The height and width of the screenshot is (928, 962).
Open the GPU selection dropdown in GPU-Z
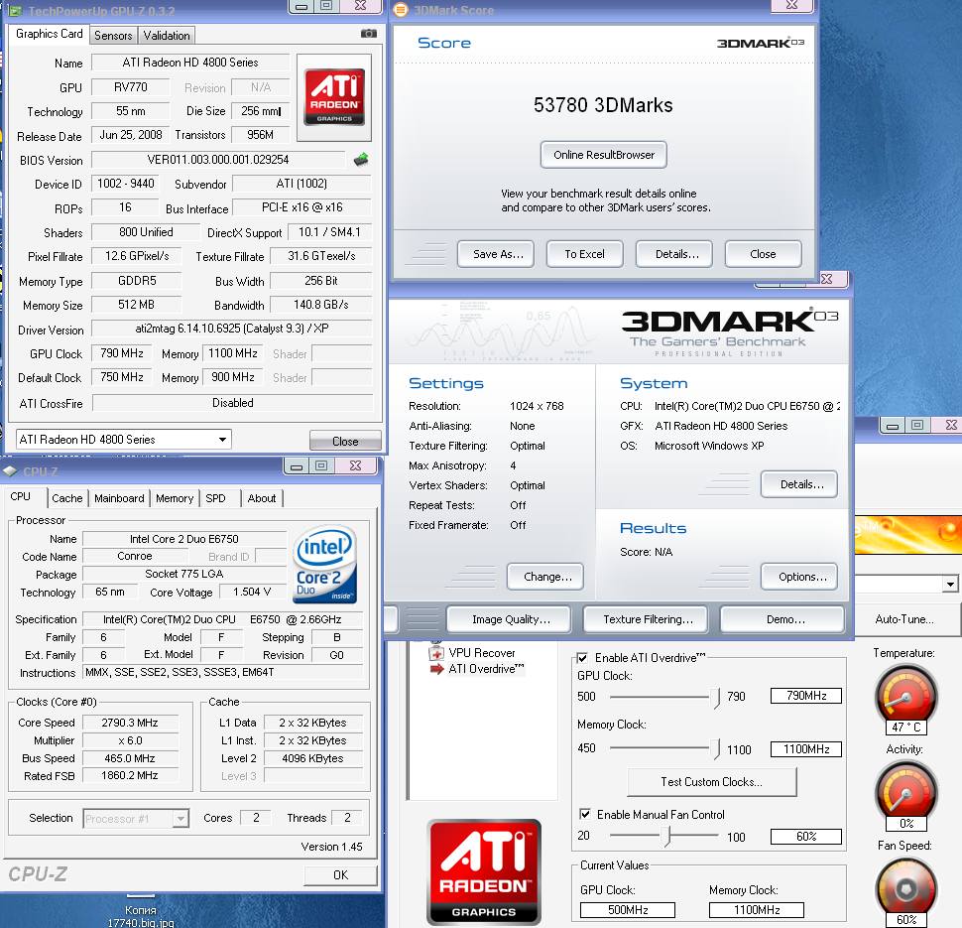[x=123, y=439]
